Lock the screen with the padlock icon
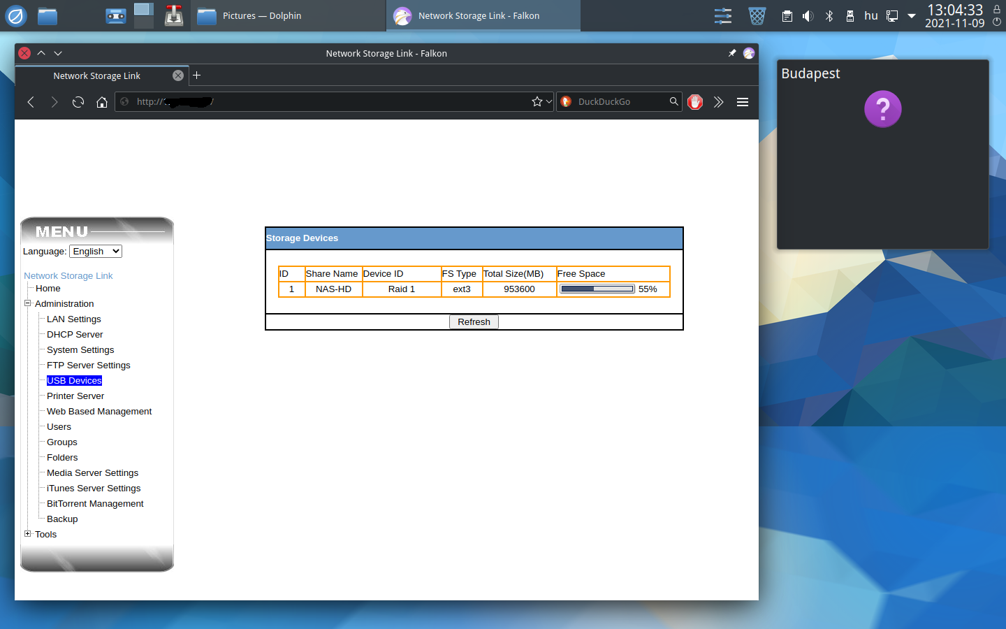The image size is (1006, 629). click(997, 9)
